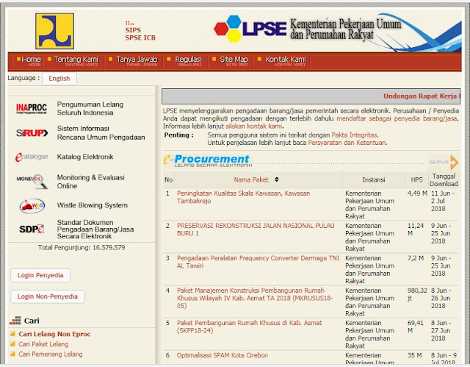Open the Monev OL magnifier icon

pyautogui.click(x=32, y=181)
